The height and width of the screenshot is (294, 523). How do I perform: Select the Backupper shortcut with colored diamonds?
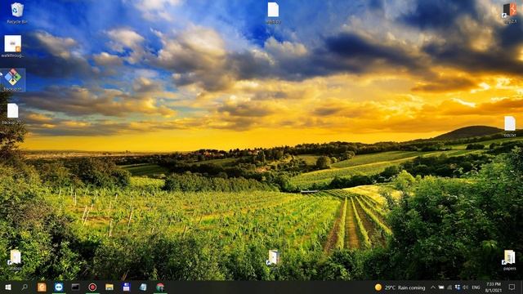(x=13, y=80)
